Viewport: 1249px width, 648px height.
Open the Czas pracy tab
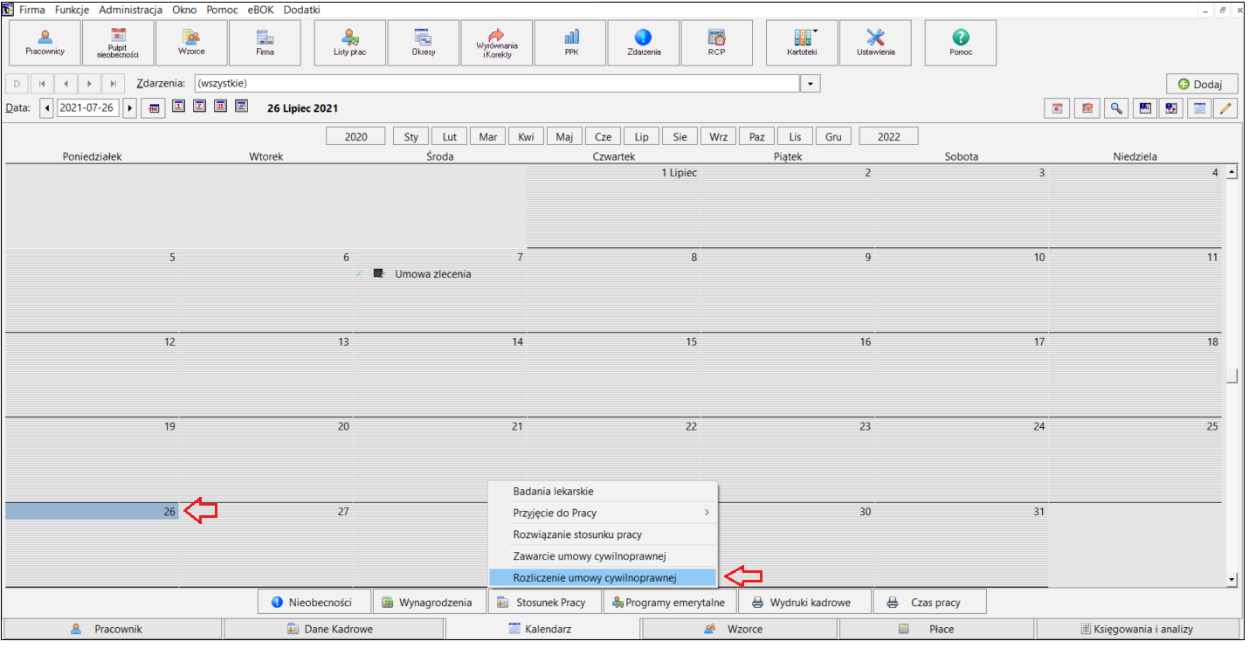(929, 602)
